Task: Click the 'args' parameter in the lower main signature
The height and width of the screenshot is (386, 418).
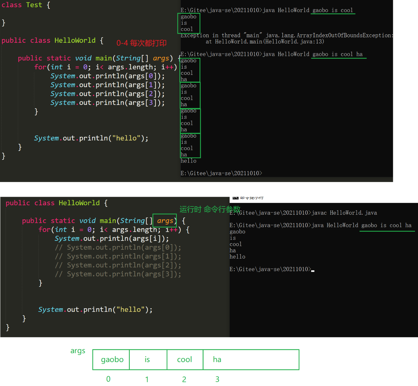Action: pyautogui.click(x=165, y=221)
